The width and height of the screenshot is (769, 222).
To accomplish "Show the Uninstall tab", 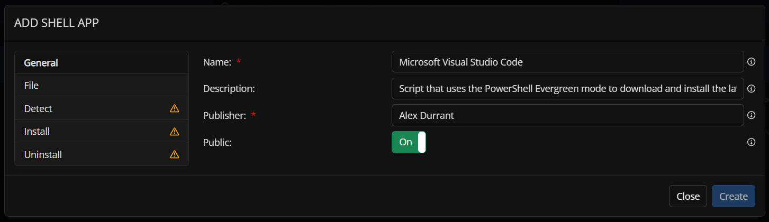I will pyautogui.click(x=43, y=155).
